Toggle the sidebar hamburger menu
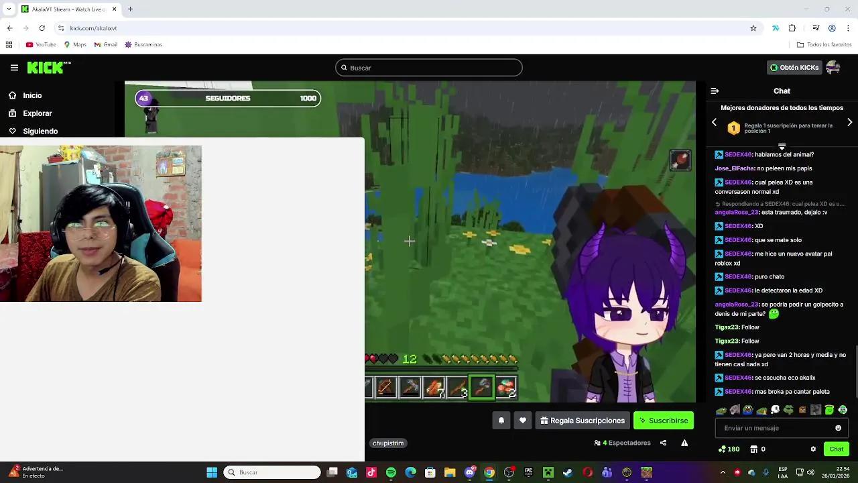The image size is (858, 483). coord(14,67)
